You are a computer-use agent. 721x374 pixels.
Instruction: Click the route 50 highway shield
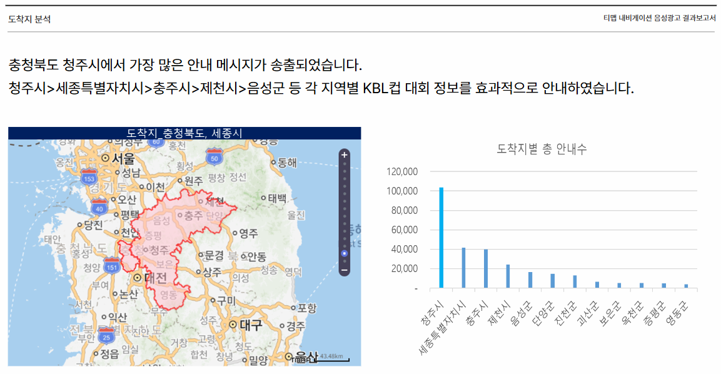point(214,157)
